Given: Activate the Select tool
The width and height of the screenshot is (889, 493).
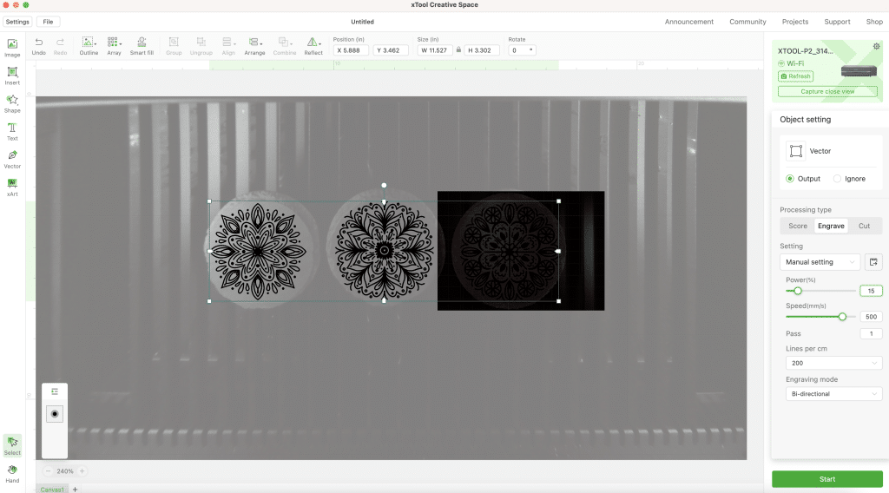Looking at the screenshot, I should [12, 445].
